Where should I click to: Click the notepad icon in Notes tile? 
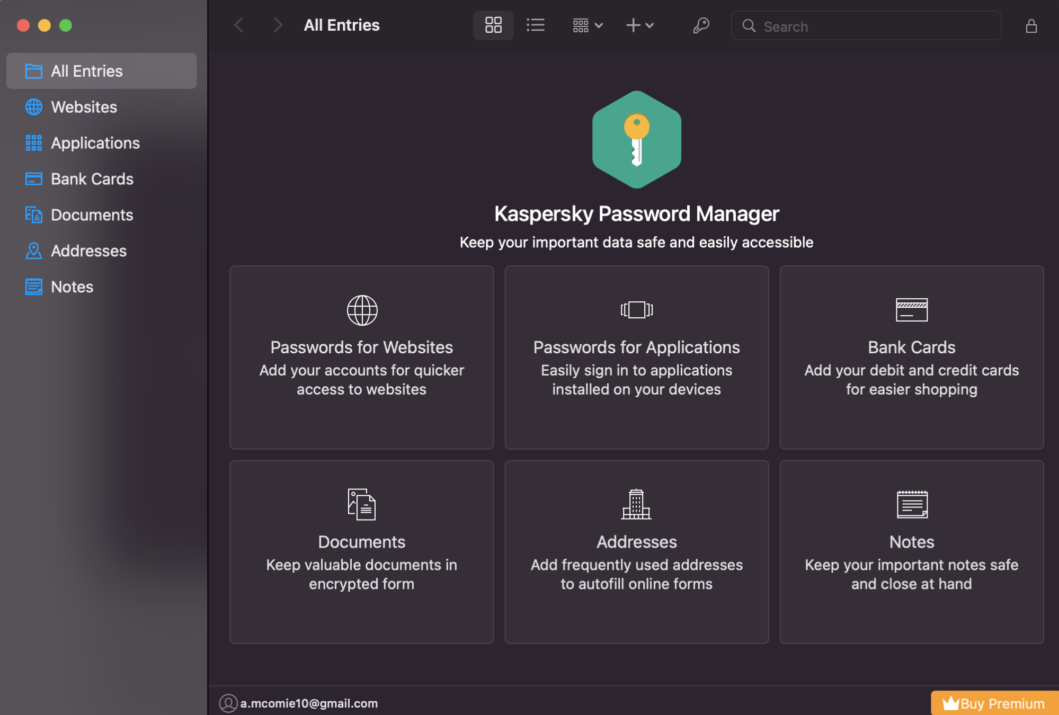pyautogui.click(x=912, y=505)
